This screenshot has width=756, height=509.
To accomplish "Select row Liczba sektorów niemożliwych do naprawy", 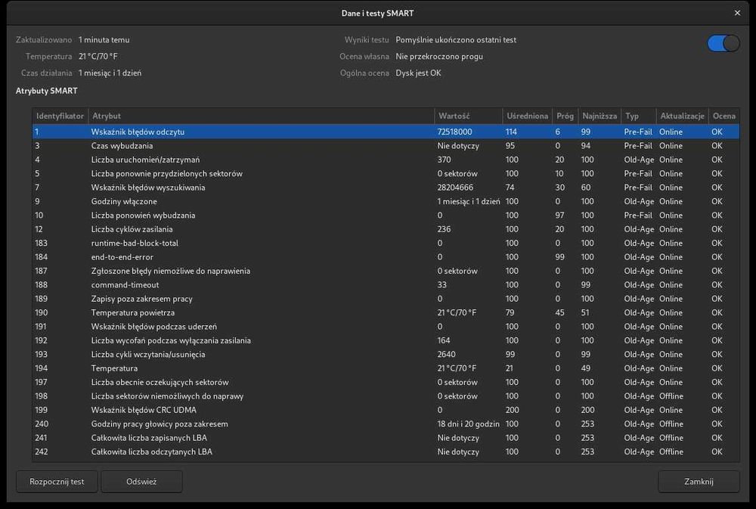I will (386, 396).
